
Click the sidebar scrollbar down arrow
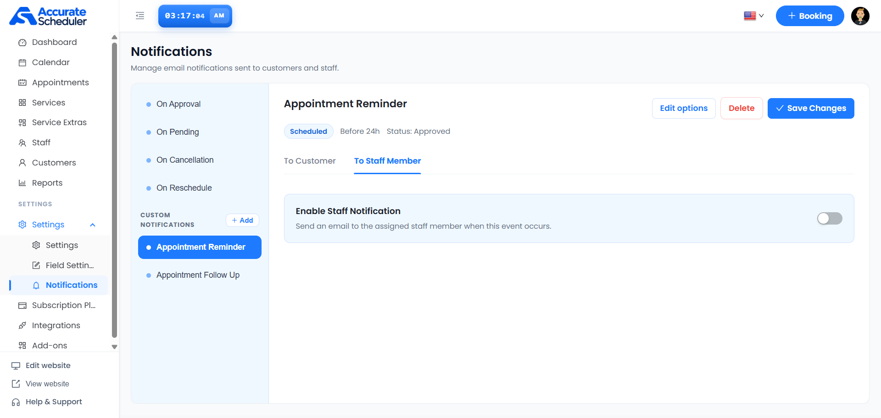click(x=115, y=347)
